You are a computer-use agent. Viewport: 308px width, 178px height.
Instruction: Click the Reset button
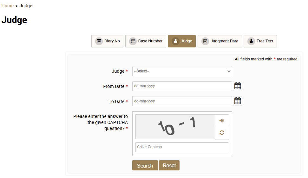tap(169, 165)
